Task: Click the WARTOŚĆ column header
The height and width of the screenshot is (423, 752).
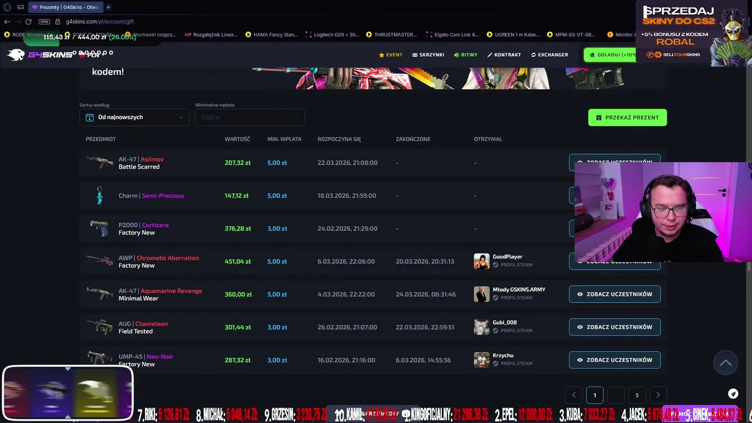Action: (x=237, y=139)
